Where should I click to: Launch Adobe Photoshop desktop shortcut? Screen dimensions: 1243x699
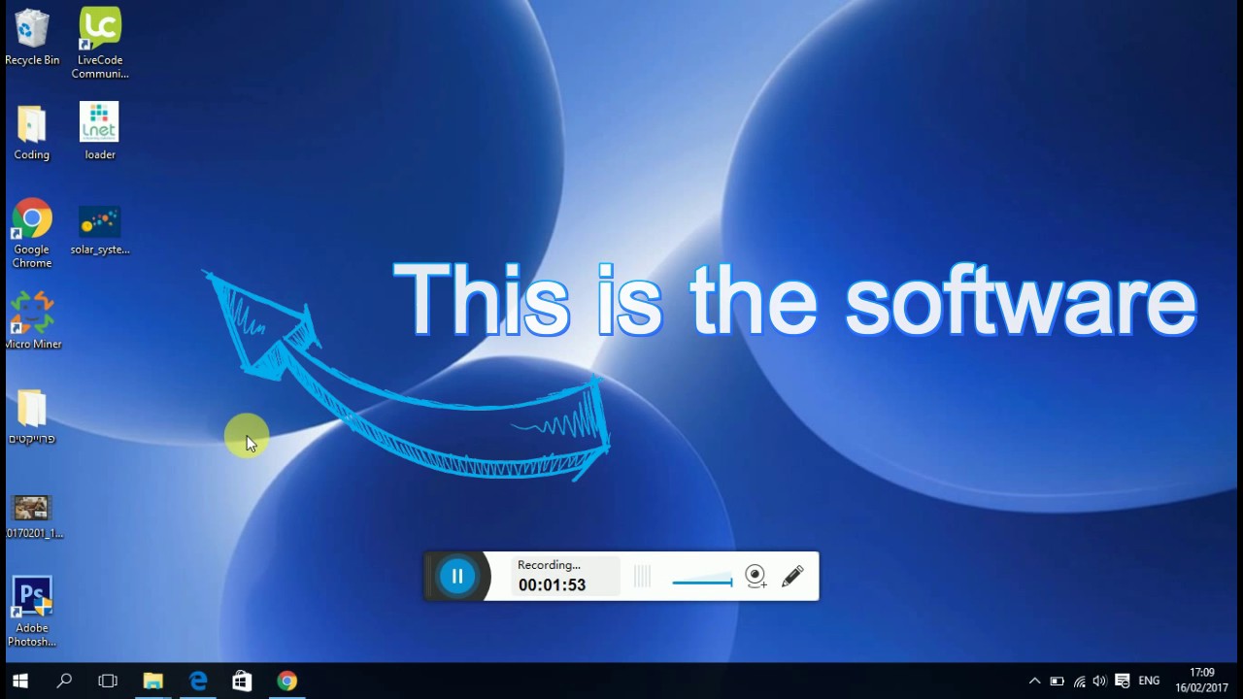tap(32, 612)
